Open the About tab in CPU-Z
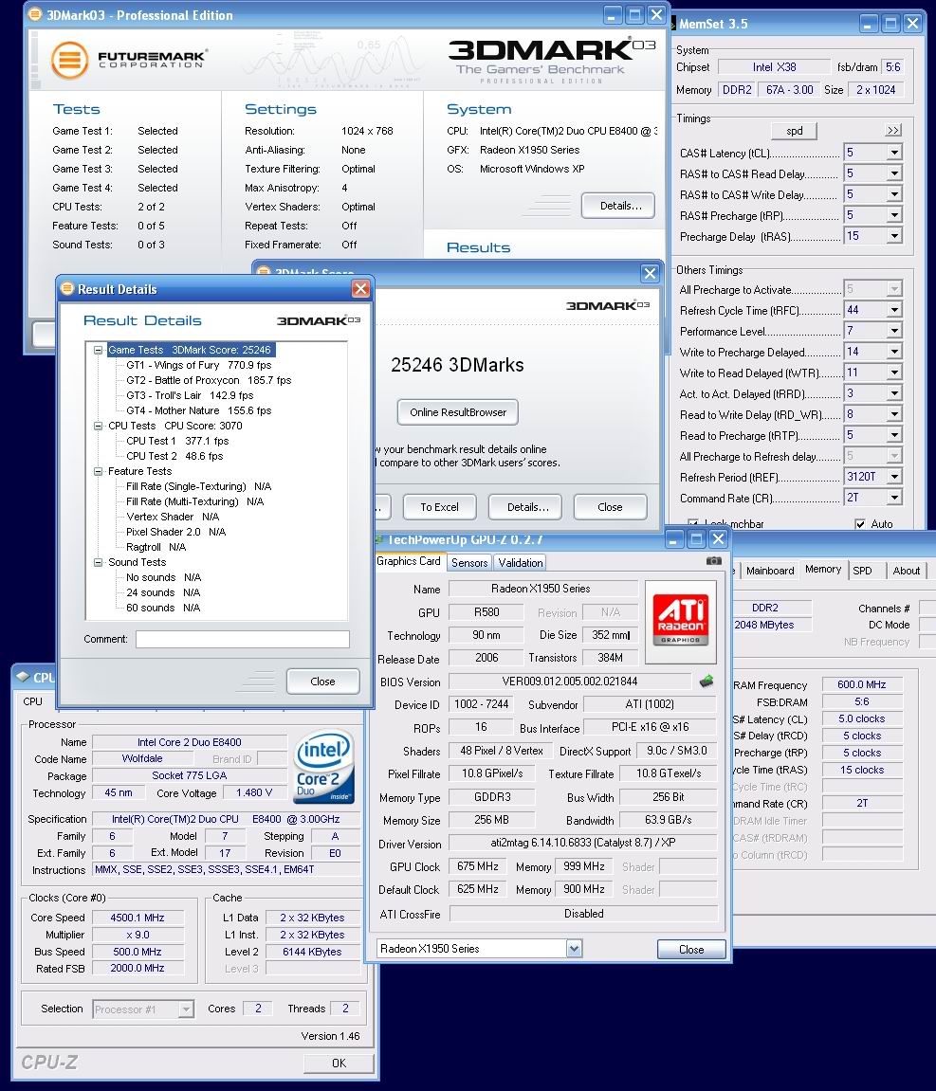Screen dimensions: 936x1091 (906, 571)
